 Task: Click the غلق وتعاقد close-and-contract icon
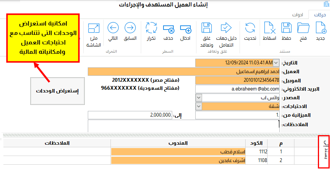[206, 28]
